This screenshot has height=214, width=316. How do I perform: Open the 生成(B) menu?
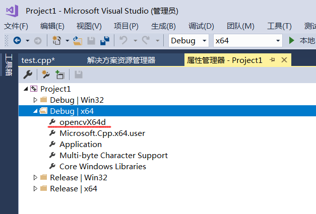[163, 26]
